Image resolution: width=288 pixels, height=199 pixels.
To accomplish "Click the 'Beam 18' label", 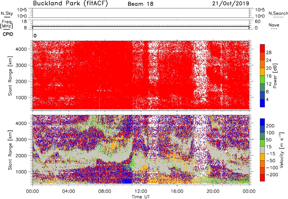I will [x=140, y=4].
